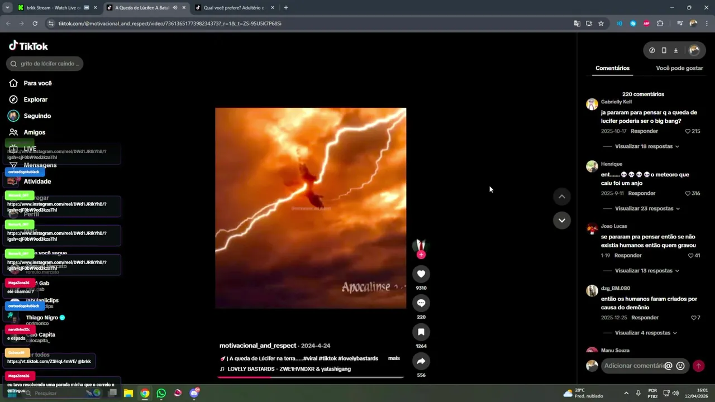Click the lightning video player
715x402 pixels.
point(311,208)
